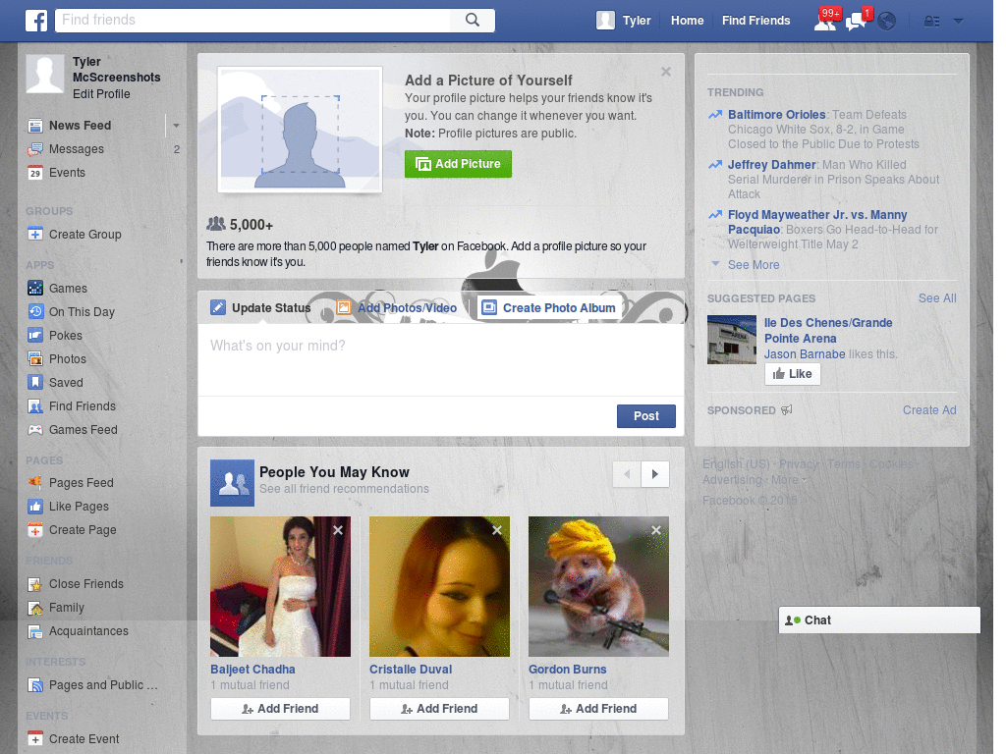Click See all friend recommendations
Screen dimensions: 1006x754
(x=344, y=489)
